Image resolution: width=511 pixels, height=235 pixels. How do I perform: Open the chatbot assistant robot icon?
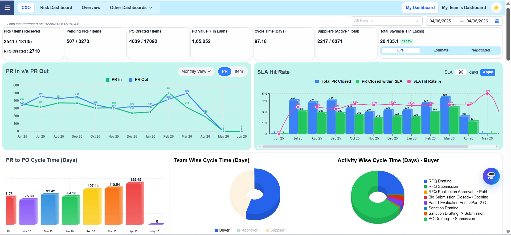pyautogui.click(x=491, y=176)
